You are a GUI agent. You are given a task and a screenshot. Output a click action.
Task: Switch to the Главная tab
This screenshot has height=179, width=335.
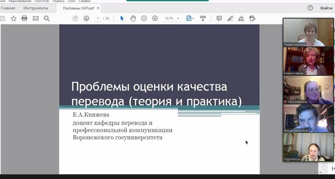coord(8,8)
